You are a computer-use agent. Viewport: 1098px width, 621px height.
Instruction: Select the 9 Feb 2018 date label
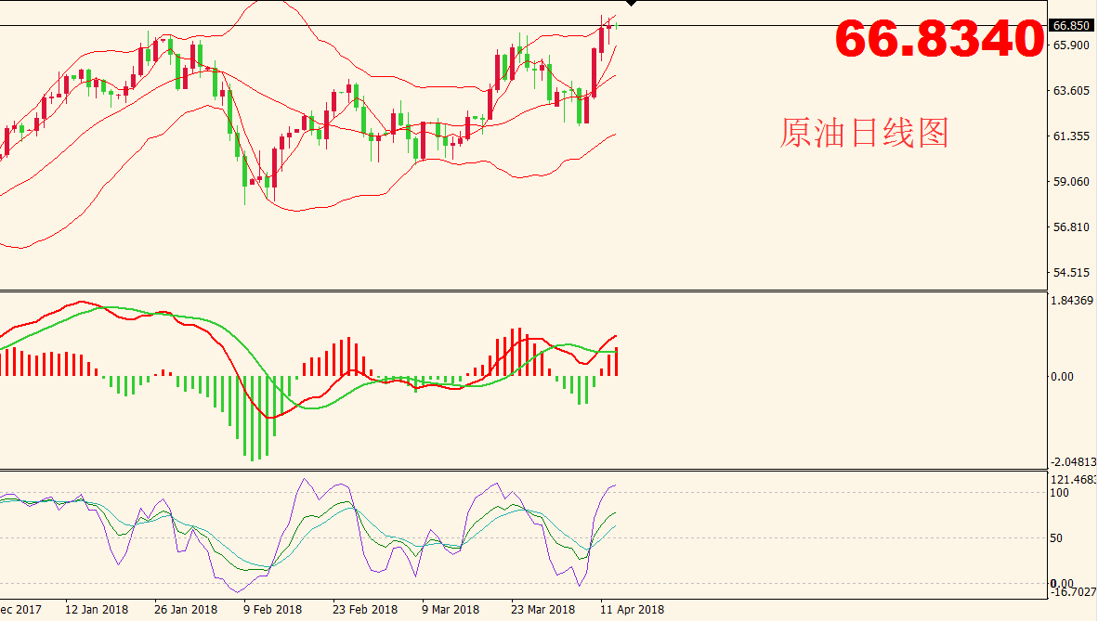pyautogui.click(x=273, y=610)
